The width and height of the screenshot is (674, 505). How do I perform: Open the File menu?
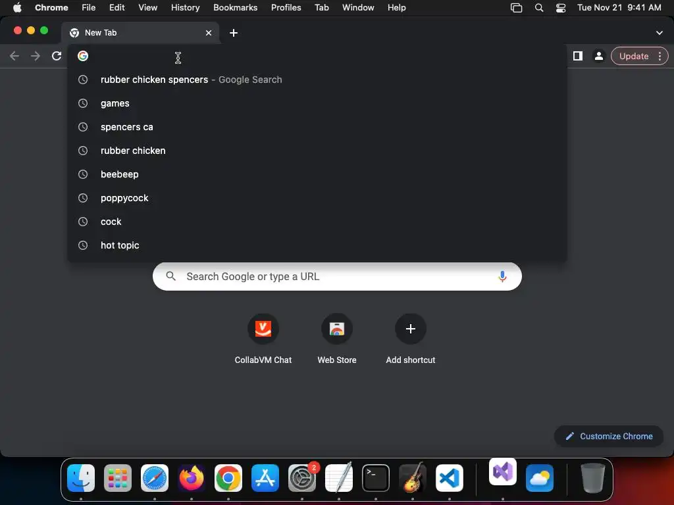(x=89, y=7)
